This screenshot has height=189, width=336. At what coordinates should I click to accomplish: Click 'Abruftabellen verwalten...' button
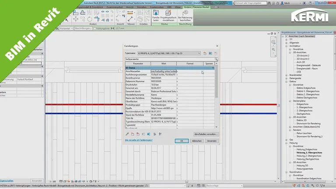(205, 134)
